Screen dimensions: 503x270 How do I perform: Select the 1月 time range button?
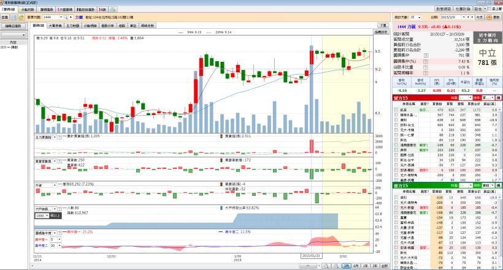click(x=347, y=265)
